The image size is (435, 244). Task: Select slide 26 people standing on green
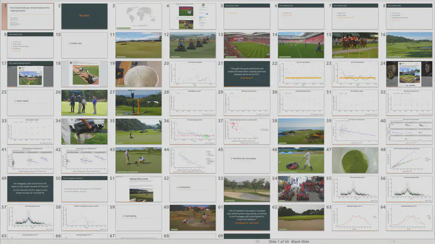(x=84, y=103)
